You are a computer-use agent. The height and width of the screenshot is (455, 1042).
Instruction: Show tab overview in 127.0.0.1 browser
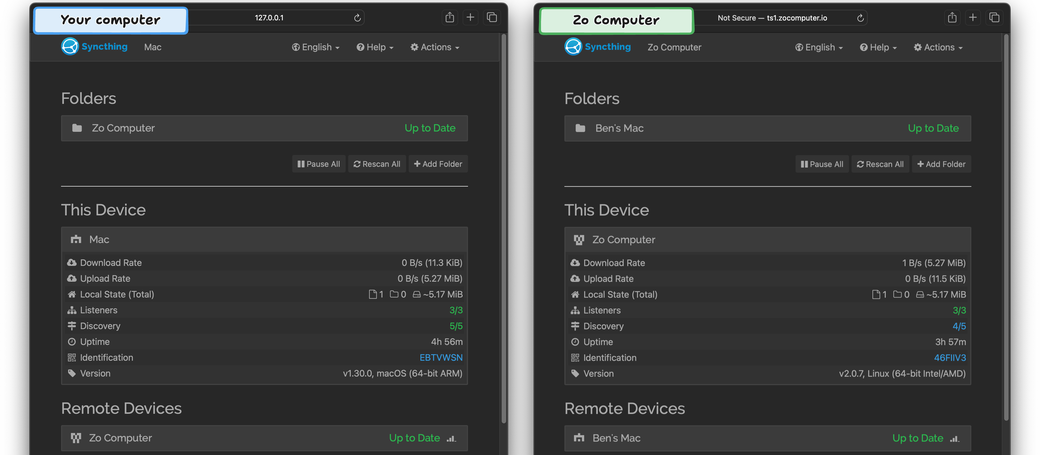click(x=491, y=17)
